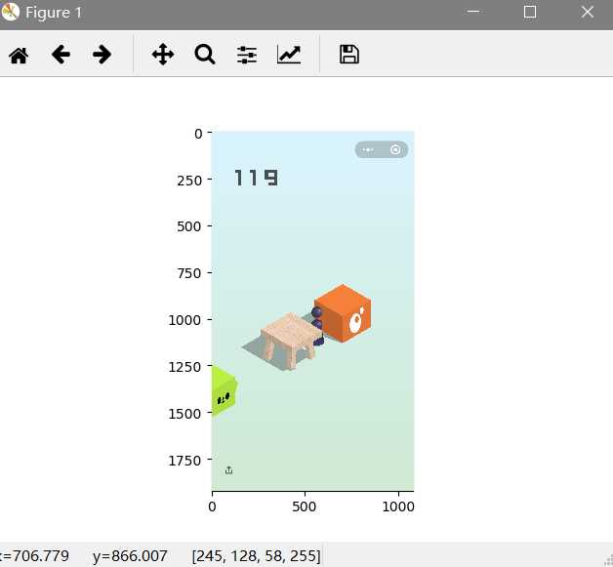Click the y-axis tick label 1750
Screen dimensions: 613x567
pos(184,461)
